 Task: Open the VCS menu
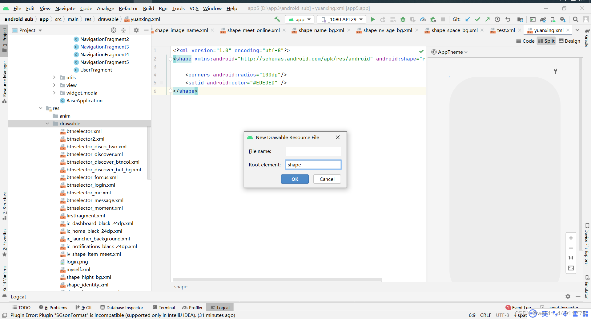[194, 8]
